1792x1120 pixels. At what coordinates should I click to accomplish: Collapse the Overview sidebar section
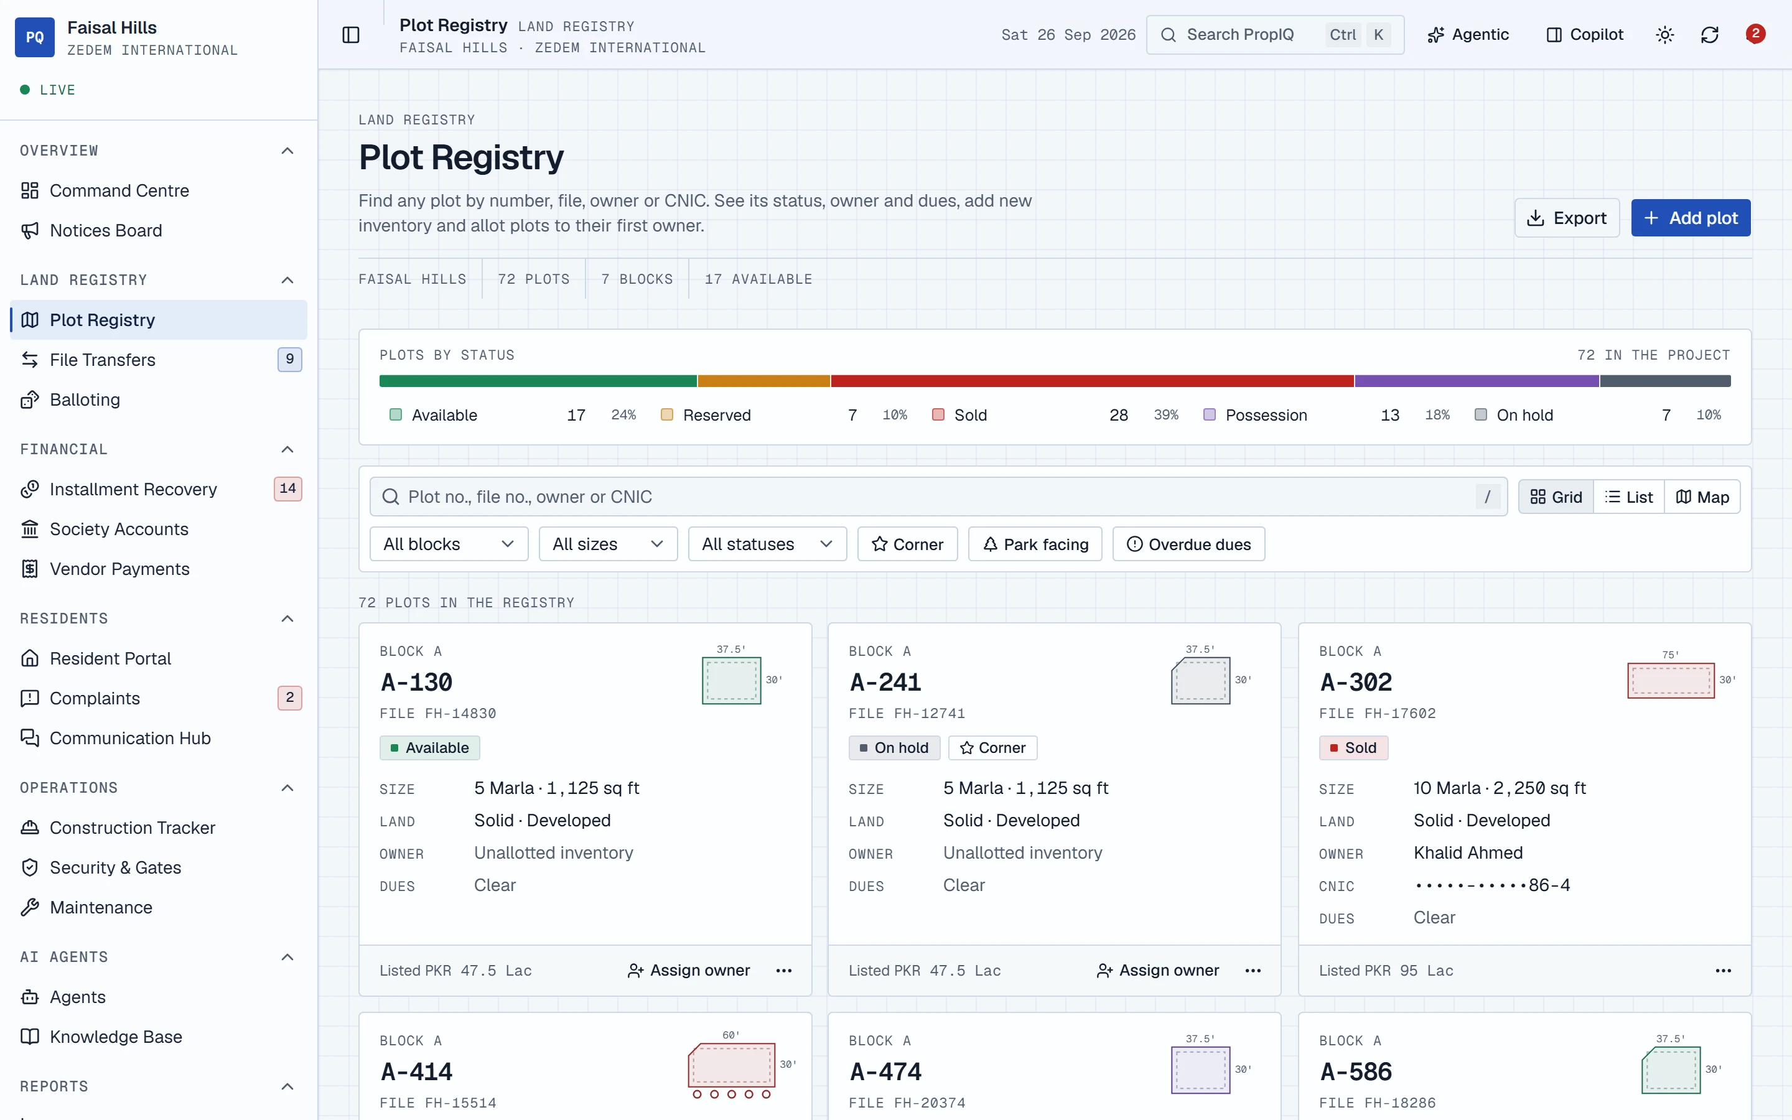point(287,151)
